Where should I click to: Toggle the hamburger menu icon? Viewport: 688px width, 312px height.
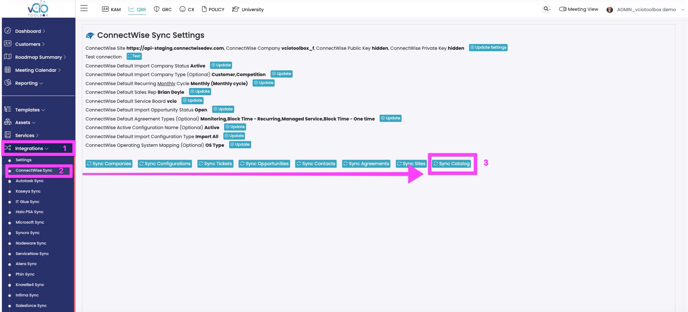coord(84,8)
